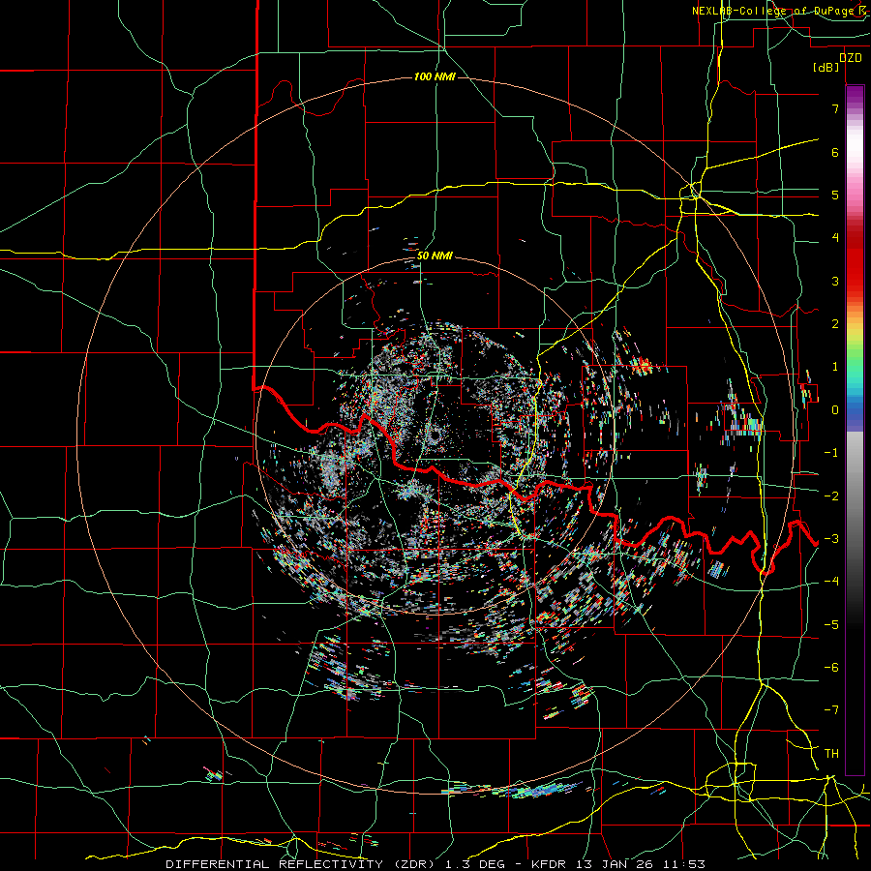Click the negative 4 dB scale label
The width and height of the screenshot is (871, 871).
831,581
